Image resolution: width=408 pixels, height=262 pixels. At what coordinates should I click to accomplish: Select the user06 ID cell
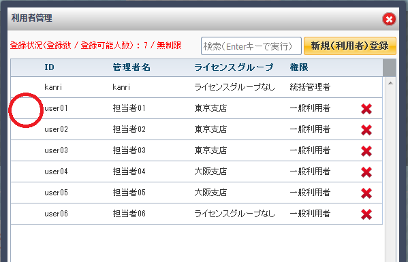57,214
